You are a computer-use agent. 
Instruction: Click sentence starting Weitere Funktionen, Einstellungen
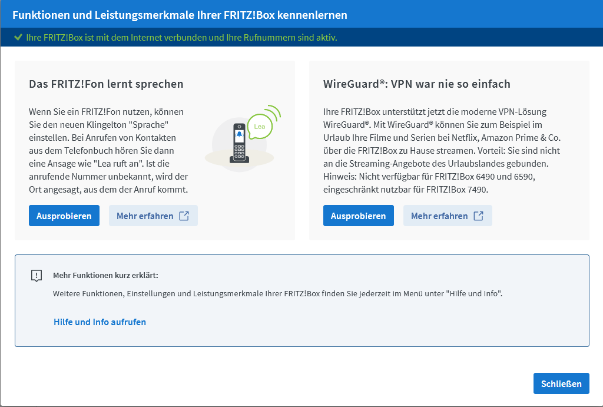point(278,293)
